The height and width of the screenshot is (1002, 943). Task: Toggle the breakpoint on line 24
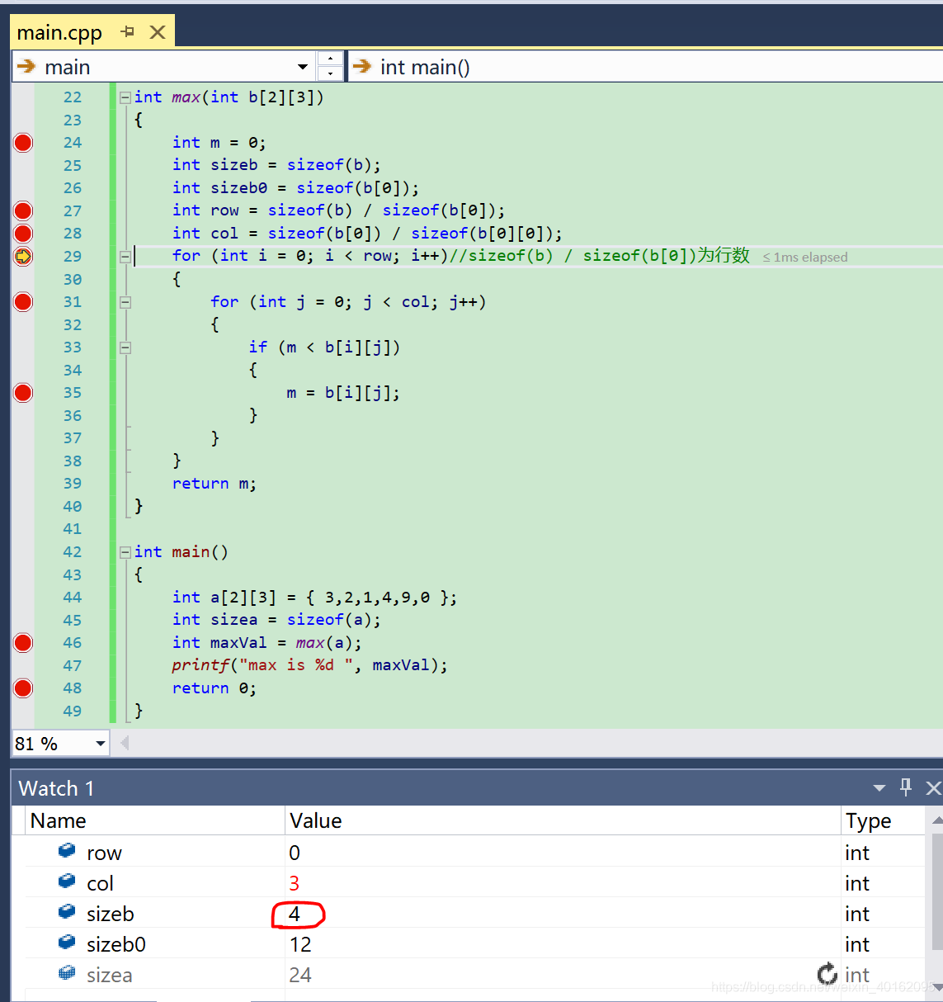pos(23,143)
